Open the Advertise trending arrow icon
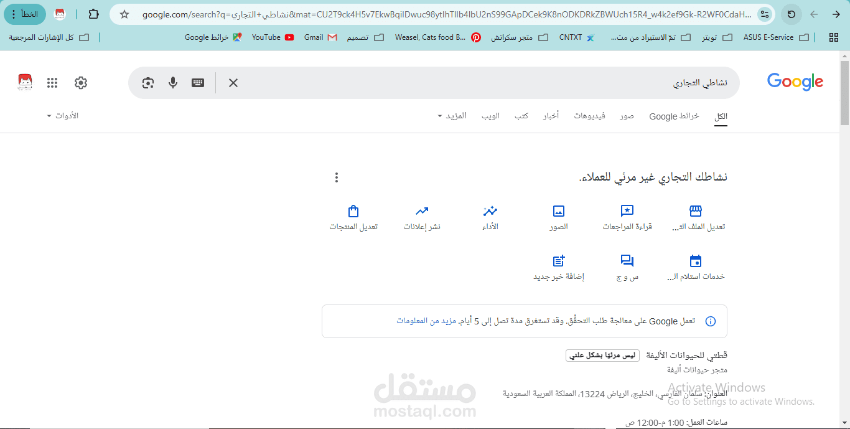The width and height of the screenshot is (850, 429). click(422, 211)
